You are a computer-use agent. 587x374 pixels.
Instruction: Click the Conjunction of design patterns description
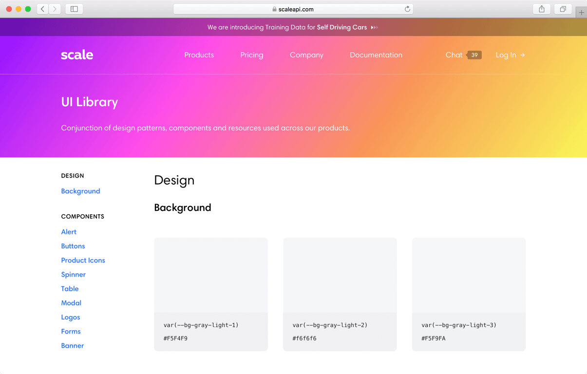[206, 128]
